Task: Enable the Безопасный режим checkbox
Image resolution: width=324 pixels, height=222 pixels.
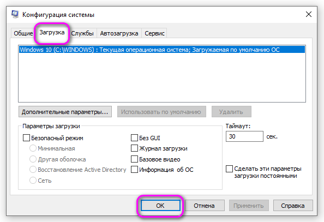Action: coord(26,138)
